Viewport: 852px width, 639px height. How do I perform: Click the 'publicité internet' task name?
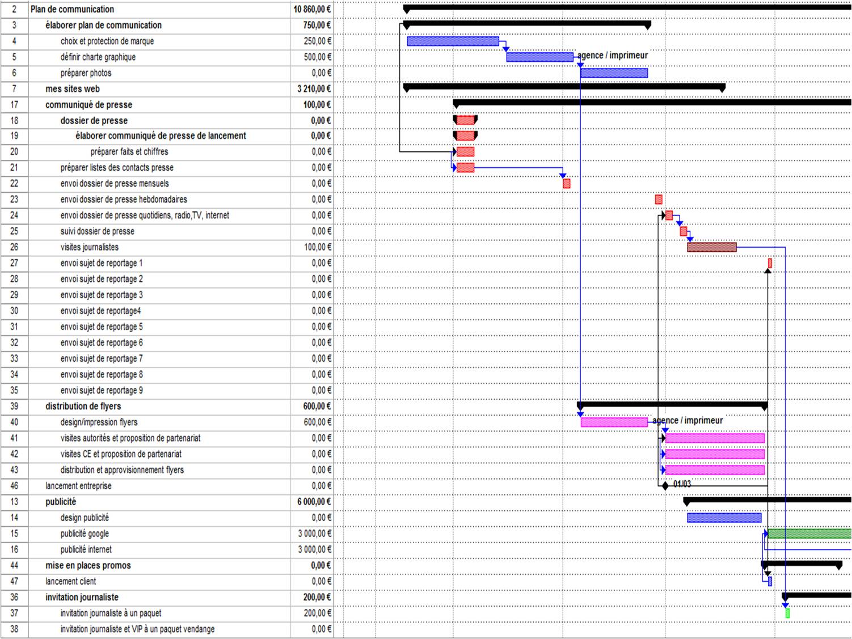(x=86, y=549)
